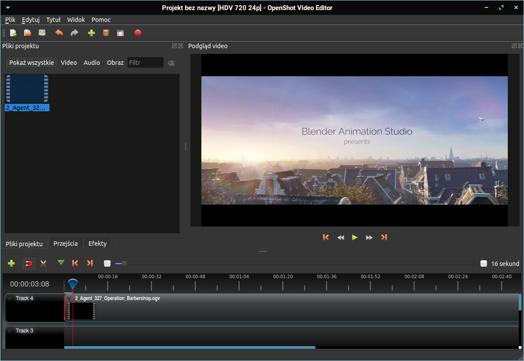
Task: Open the Tytuł menu
Action: (x=53, y=20)
